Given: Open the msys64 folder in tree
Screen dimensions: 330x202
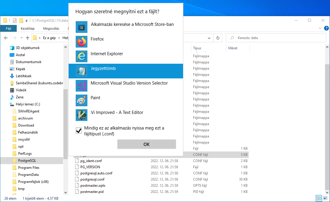Looking at the screenshot, I should point(24,139).
